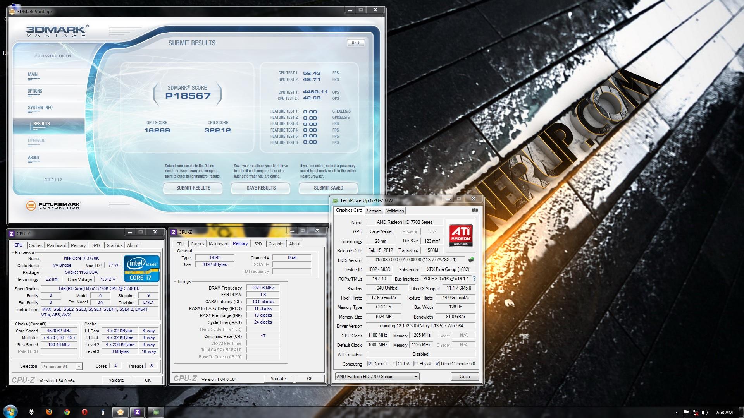Click Validate in the left CPU-Z window

[116, 380]
